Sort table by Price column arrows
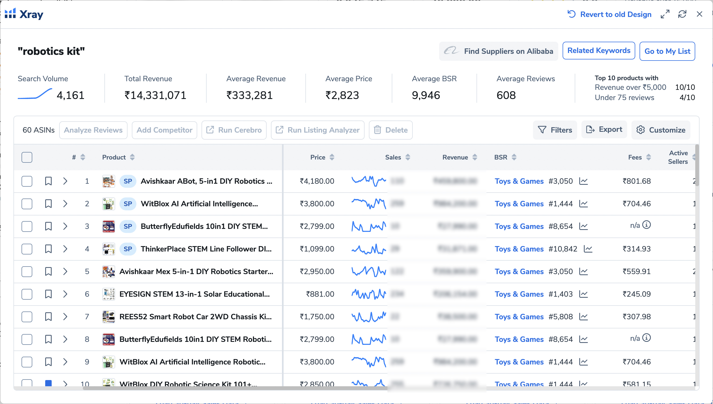Screen dimensions: 713x404 [x=332, y=157]
